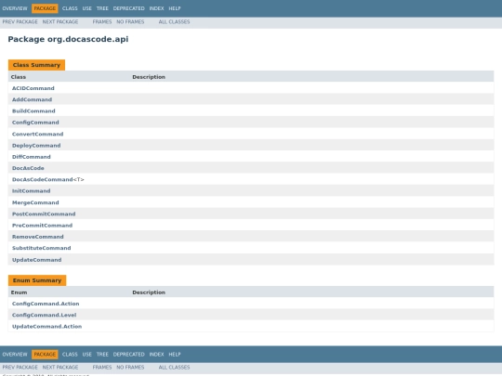This screenshot has height=376, width=502.
Task: Open the UpdateCommand.Action enum link
Action: tap(47, 327)
